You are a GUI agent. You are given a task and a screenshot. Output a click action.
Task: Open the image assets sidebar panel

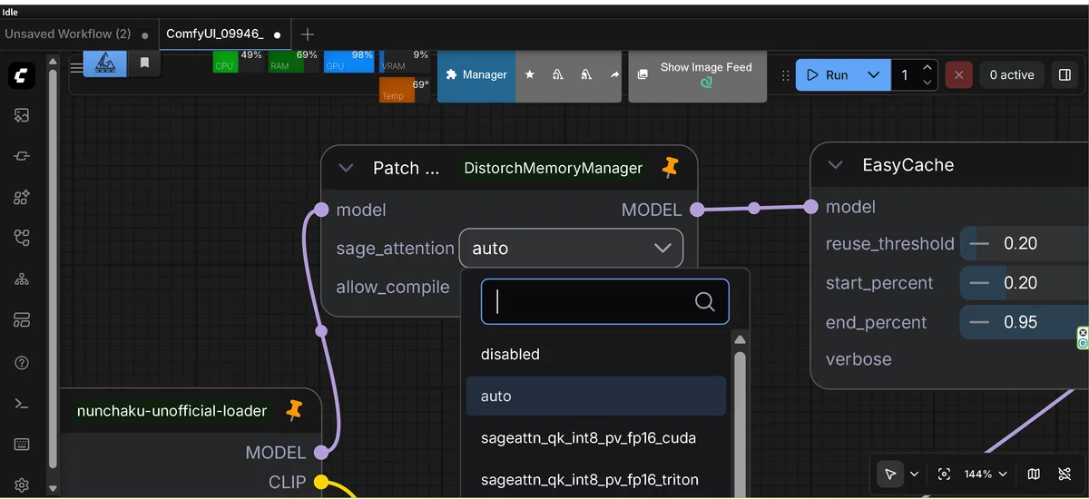pyautogui.click(x=22, y=115)
